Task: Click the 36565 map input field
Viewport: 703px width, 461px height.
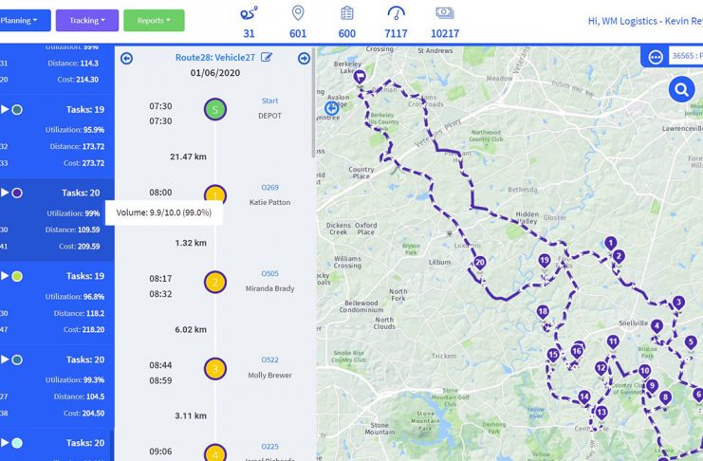Action: pos(686,56)
